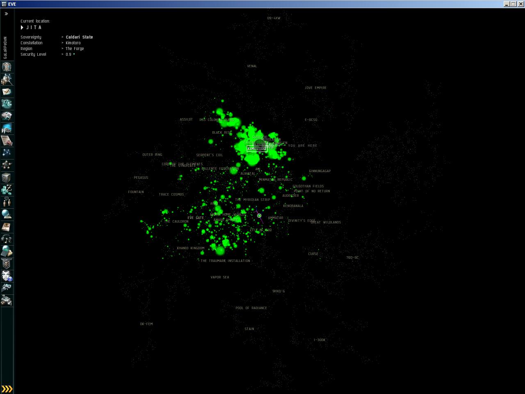The height and width of the screenshot is (394, 525).
Task: Select the GOLGOTHAN FIELDS label
Action: tap(308, 186)
